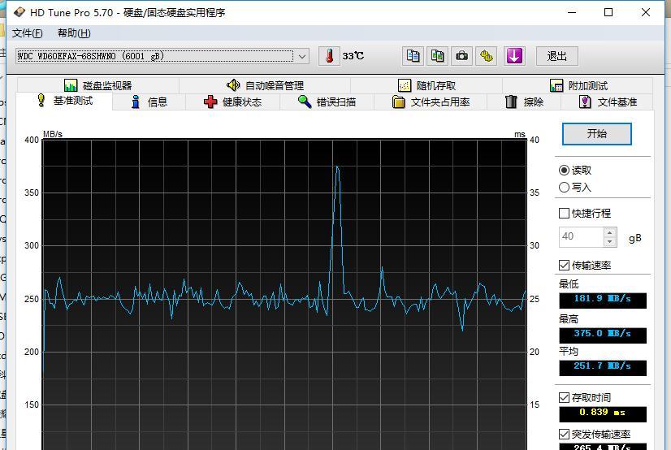The width and height of the screenshot is (671, 450).
Task: Enable the 快捷行程 checkbox
Action: pos(564,213)
